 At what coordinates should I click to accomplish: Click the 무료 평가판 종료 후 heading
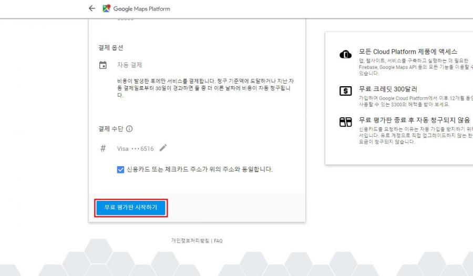point(414,120)
